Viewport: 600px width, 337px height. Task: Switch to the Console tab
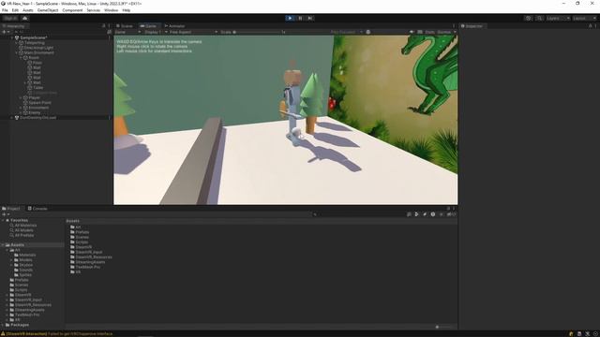[37, 209]
